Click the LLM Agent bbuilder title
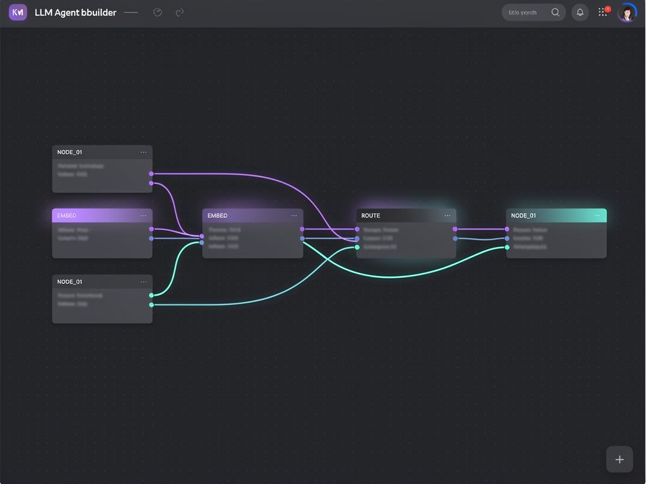This screenshot has height=484, width=646. coord(76,13)
